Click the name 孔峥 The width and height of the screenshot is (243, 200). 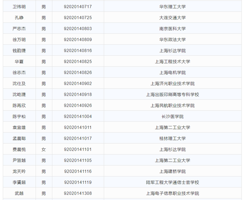pos(19,18)
